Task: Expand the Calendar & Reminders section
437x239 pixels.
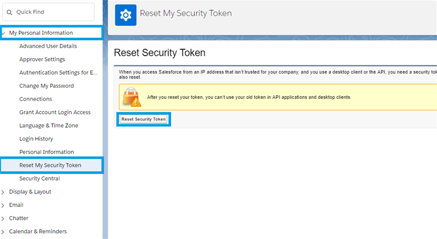Action: (x=4, y=231)
